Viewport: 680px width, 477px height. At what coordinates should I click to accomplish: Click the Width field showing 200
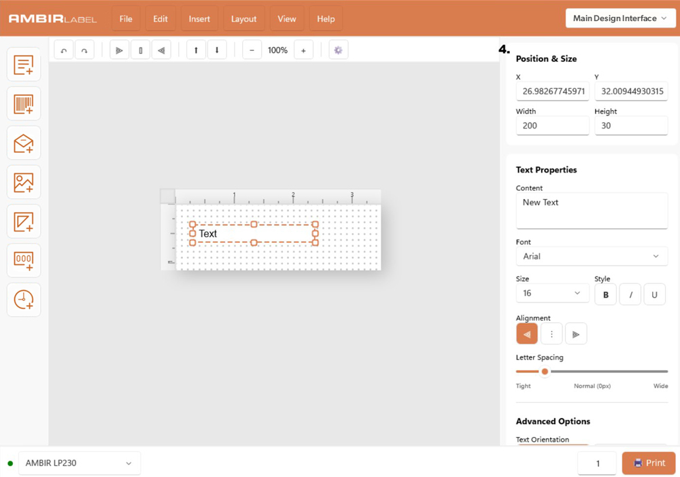coord(552,126)
